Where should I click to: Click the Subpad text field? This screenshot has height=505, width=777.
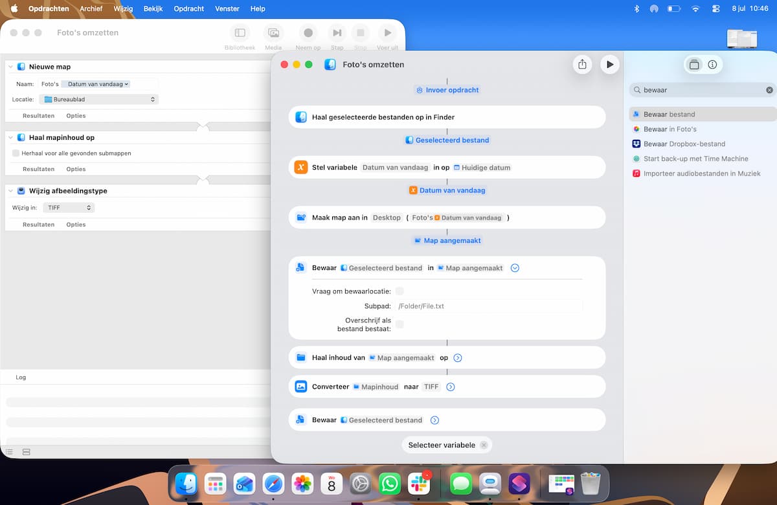(x=489, y=306)
